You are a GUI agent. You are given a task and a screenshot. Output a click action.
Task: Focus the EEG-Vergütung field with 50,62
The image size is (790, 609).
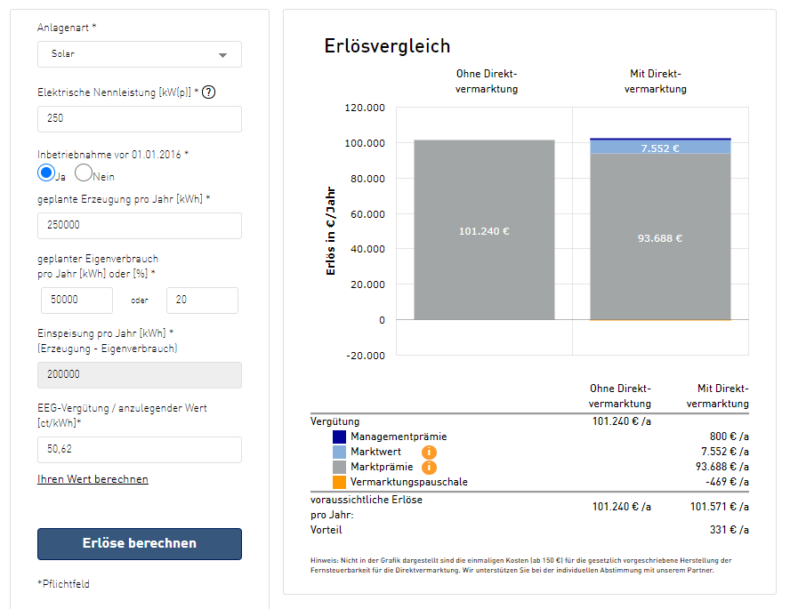(x=140, y=450)
